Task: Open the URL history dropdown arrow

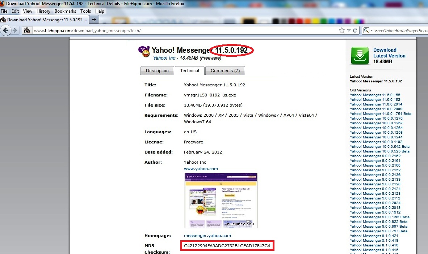Action: 349,31
